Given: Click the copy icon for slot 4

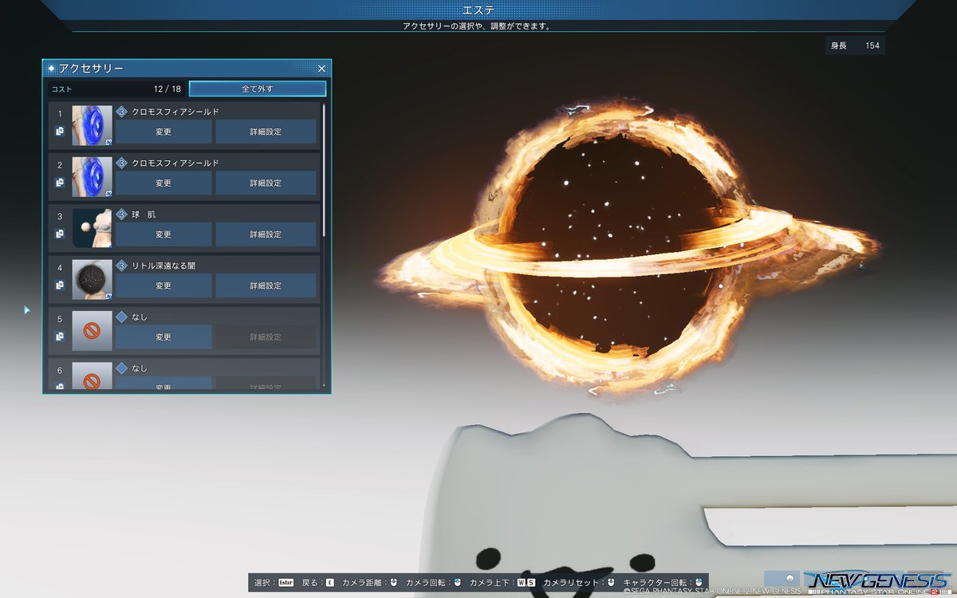Looking at the screenshot, I should pos(60,285).
